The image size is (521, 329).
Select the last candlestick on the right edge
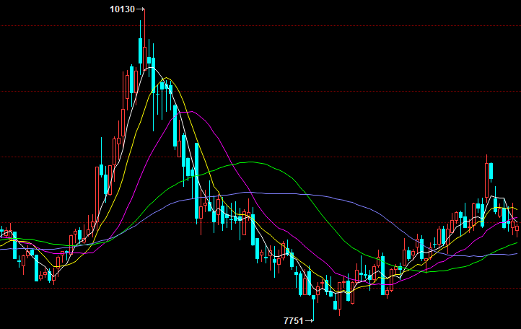pyautogui.click(x=517, y=229)
